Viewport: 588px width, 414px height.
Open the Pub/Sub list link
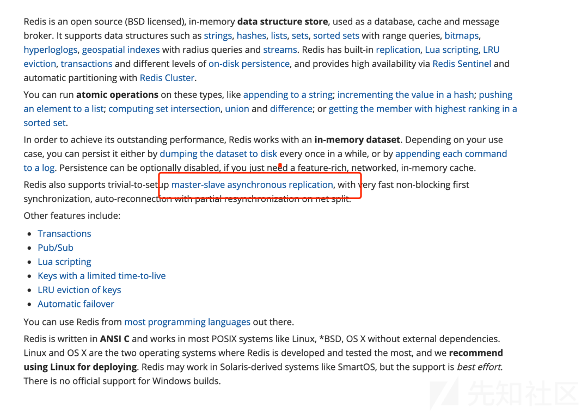(56, 248)
